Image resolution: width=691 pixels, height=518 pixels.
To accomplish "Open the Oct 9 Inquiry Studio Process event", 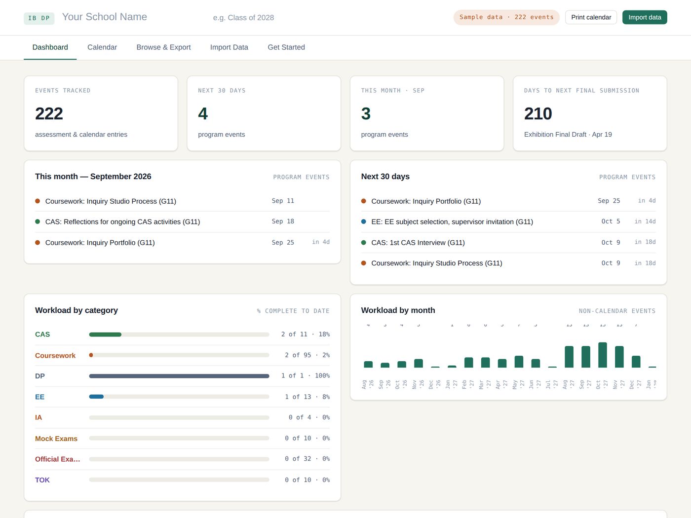I will click(508, 263).
